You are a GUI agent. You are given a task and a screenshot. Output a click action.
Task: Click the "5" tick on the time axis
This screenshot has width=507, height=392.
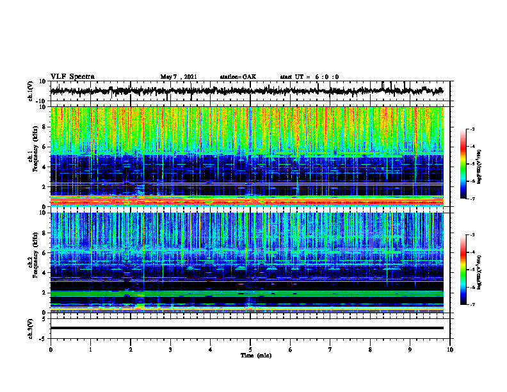[x=250, y=350]
